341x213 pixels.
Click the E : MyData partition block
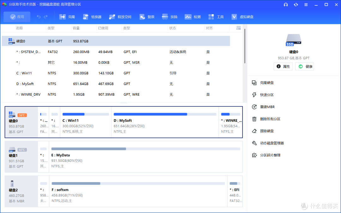click(146, 157)
